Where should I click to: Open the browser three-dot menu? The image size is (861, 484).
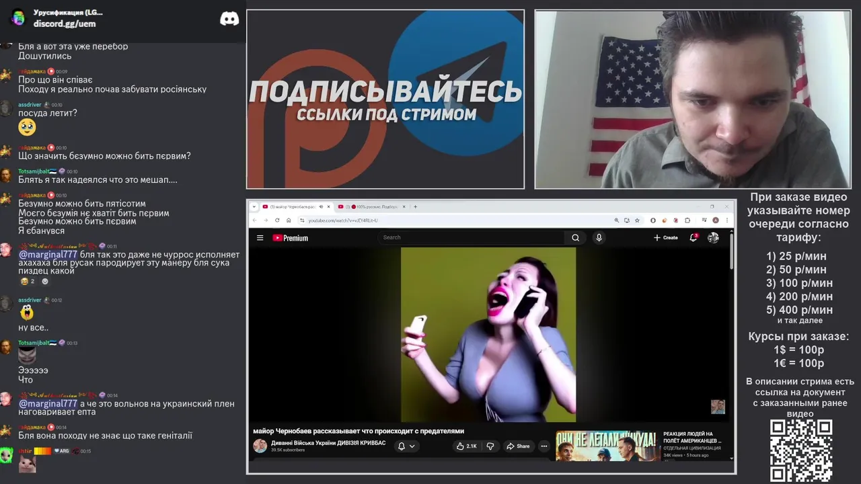point(726,220)
